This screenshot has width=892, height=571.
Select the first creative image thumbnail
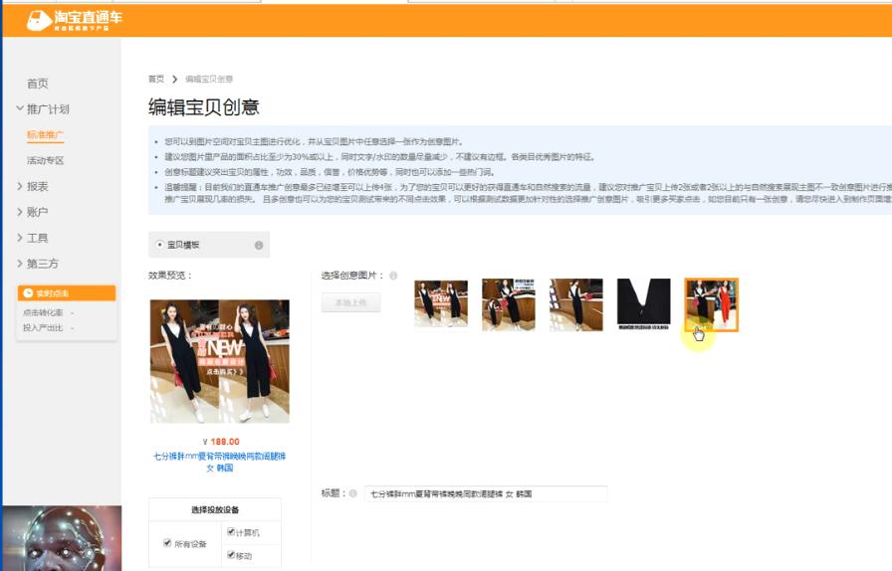(x=441, y=303)
